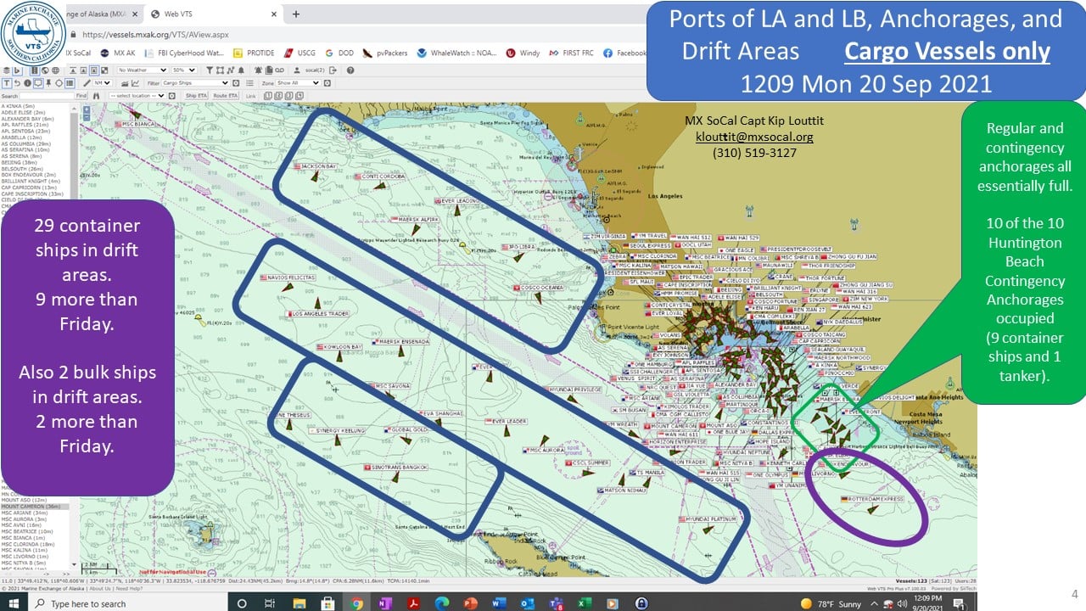This screenshot has height=611, width=1086.
Task: Toggle the numbered overlay button 1 beside Link
Action: click(x=268, y=95)
